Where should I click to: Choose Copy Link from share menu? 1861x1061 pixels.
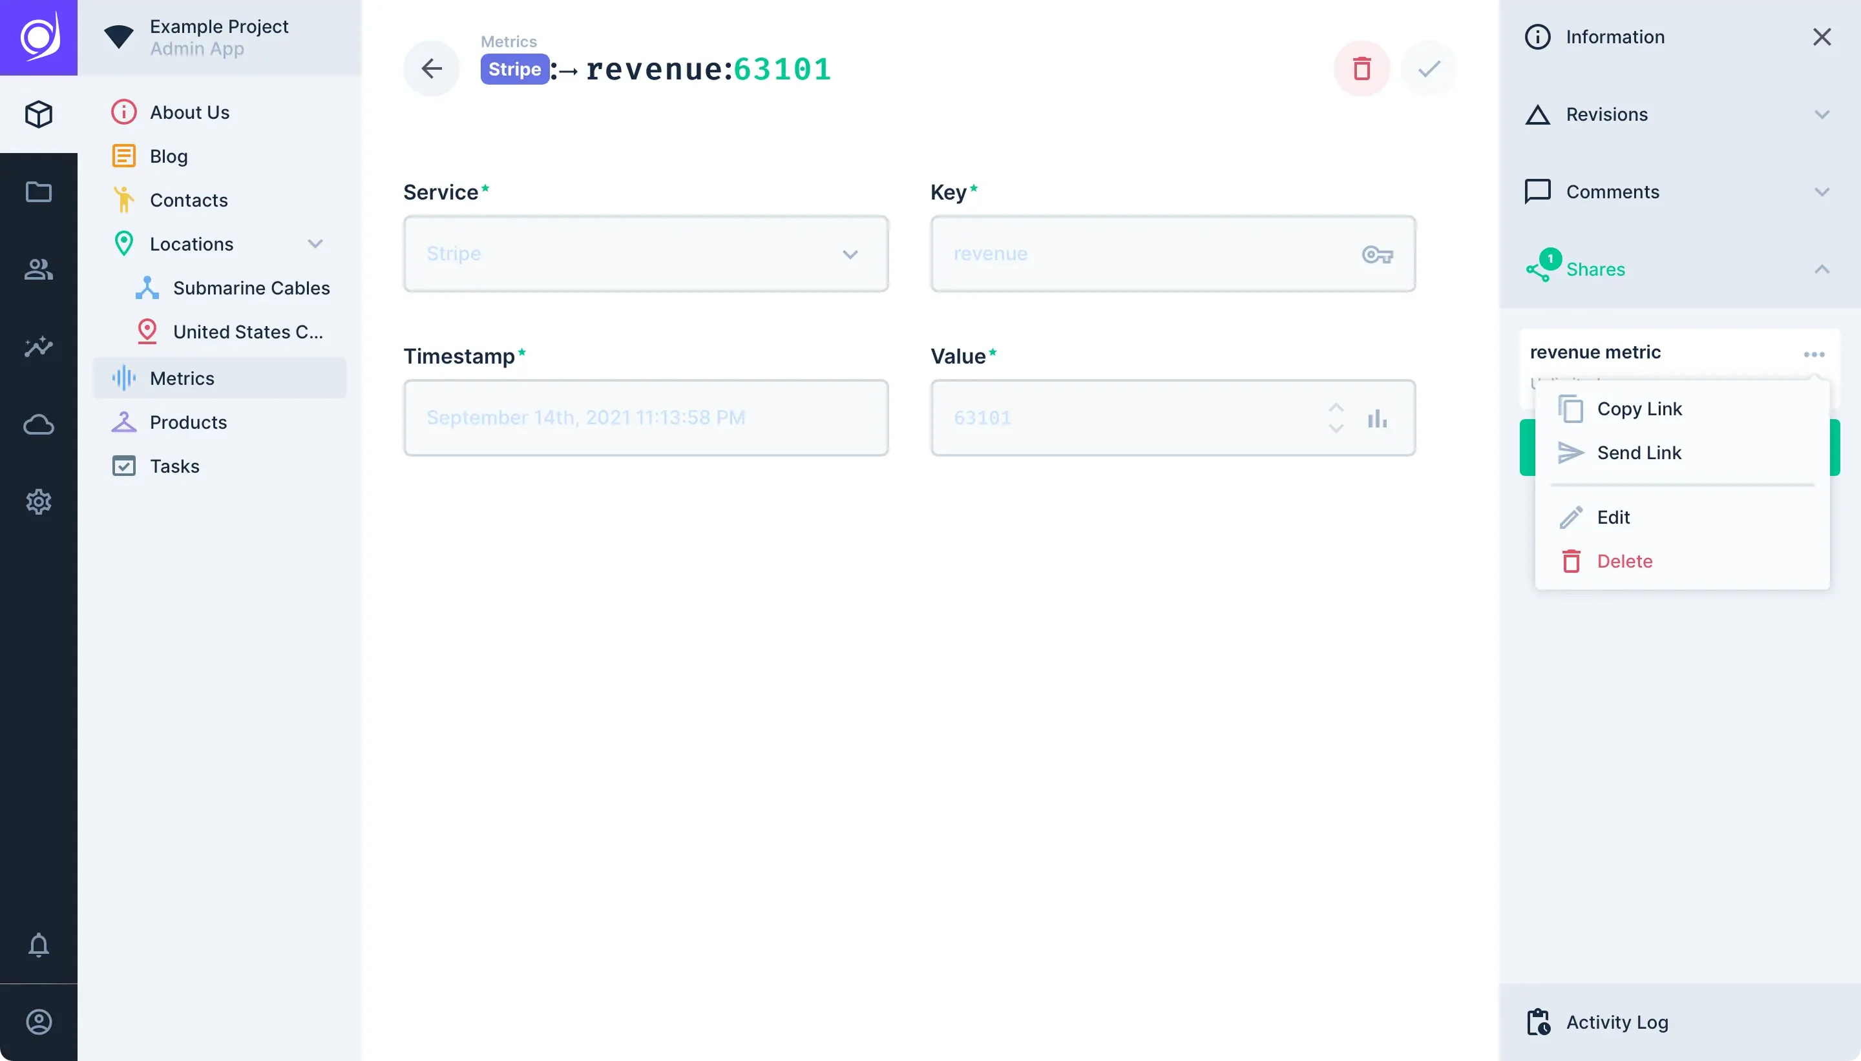[1639, 409]
